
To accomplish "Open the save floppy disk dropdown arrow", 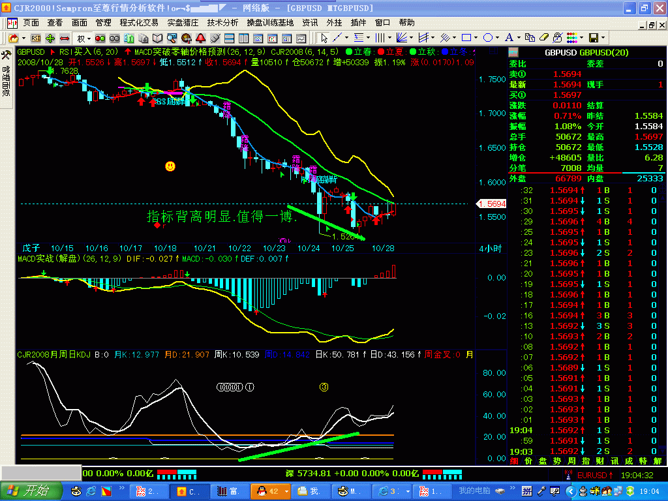I will pos(604,38).
